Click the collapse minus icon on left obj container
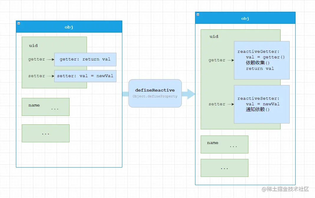Viewport: 315px width, 198px height. pyautogui.click(x=19, y=23)
